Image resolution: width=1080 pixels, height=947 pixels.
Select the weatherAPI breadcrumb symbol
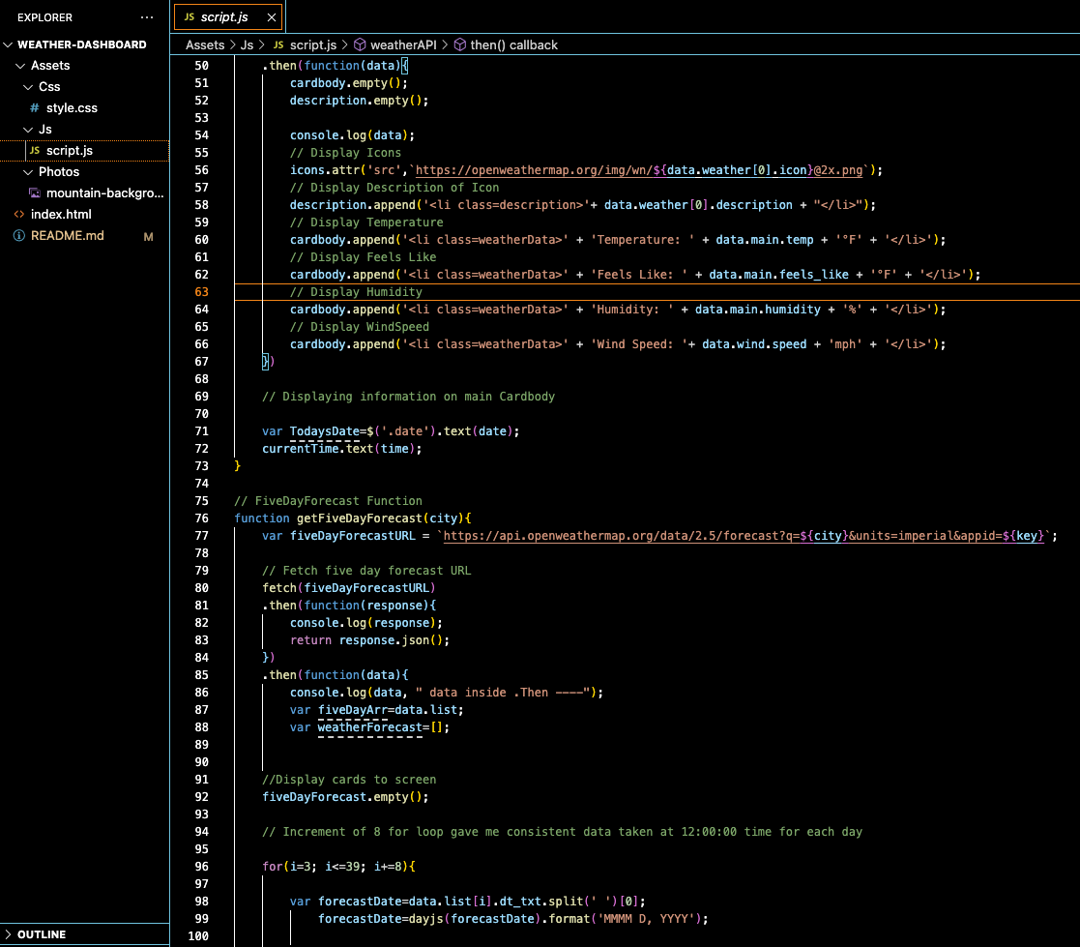click(x=403, y=44)
